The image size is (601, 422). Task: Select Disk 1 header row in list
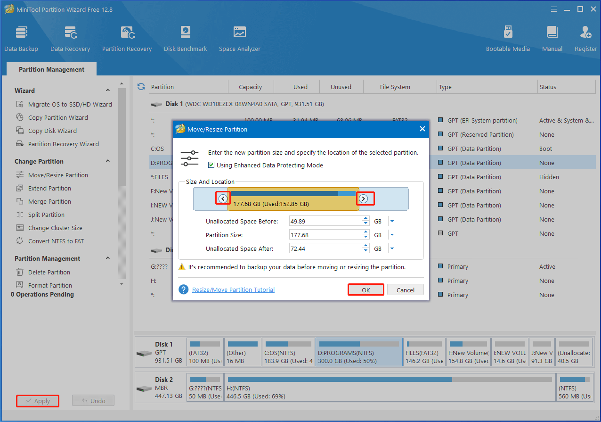(x=372, y=104)
